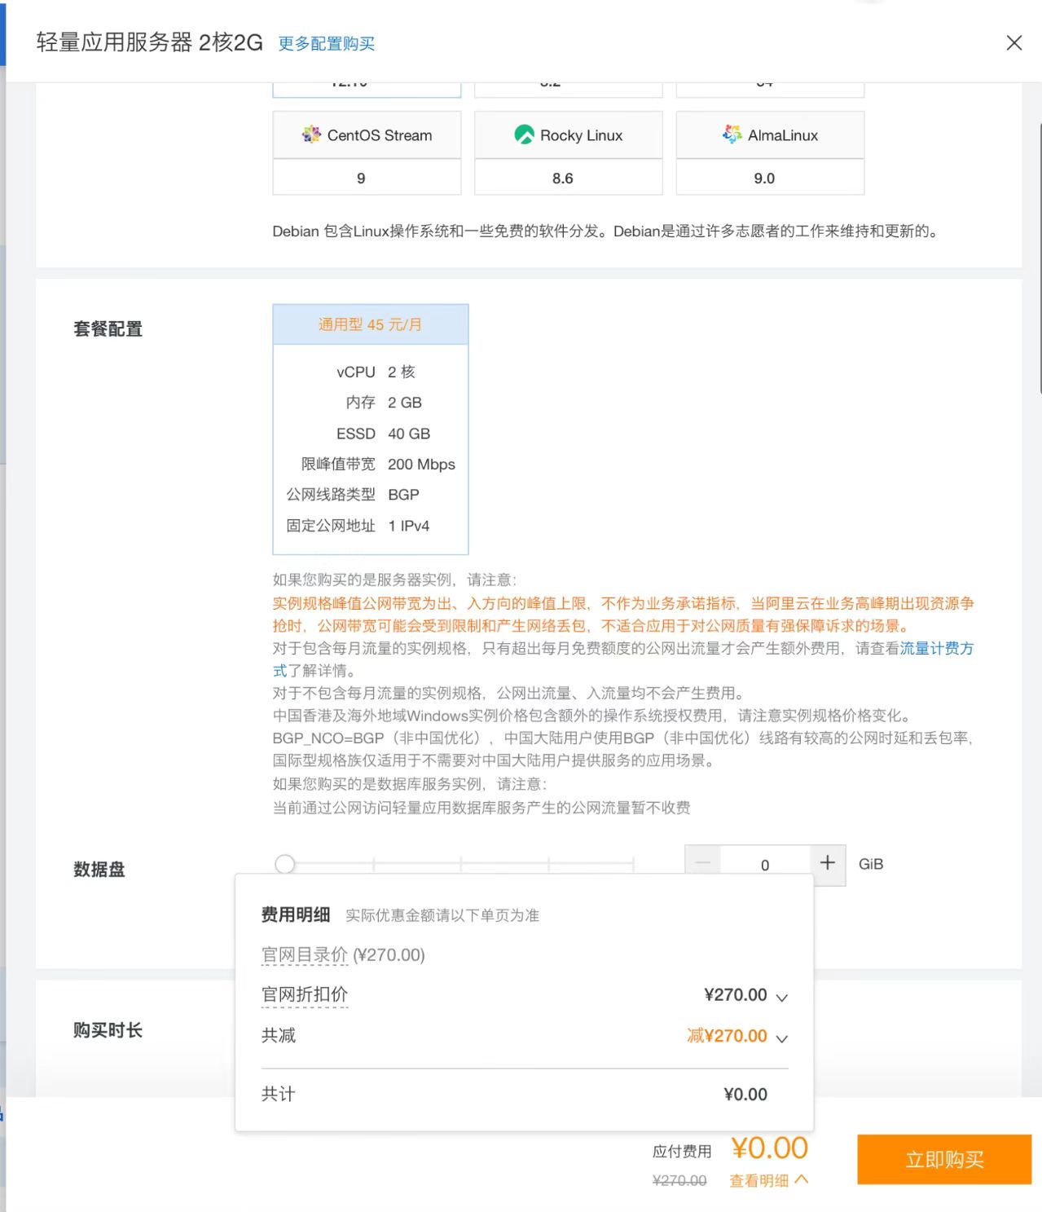Expand the 共减 discount details chevron
Screen dimensions: 1042x1212
click(x=781, y=1038)
